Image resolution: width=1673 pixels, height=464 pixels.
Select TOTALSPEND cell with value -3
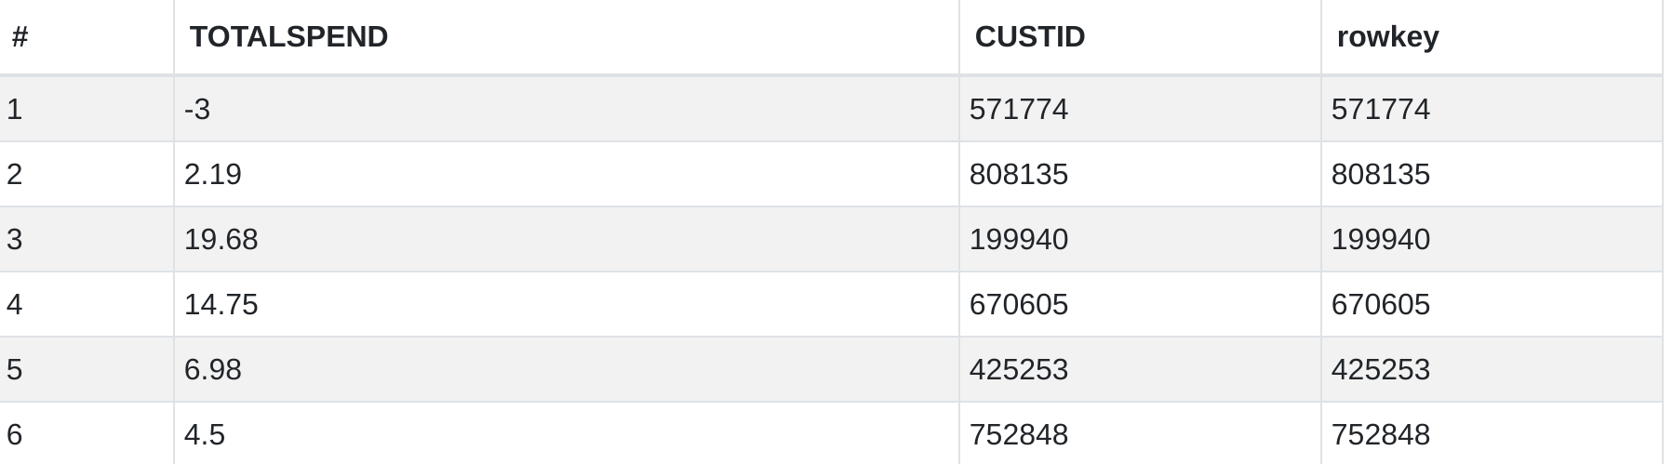(197, 110)
